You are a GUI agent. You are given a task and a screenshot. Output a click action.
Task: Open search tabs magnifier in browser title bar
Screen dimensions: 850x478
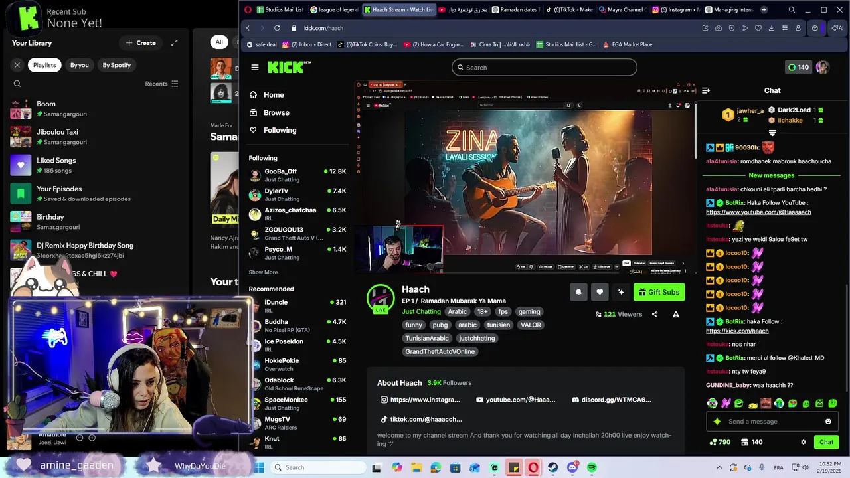pyautogui.click(x=792, y=10)
